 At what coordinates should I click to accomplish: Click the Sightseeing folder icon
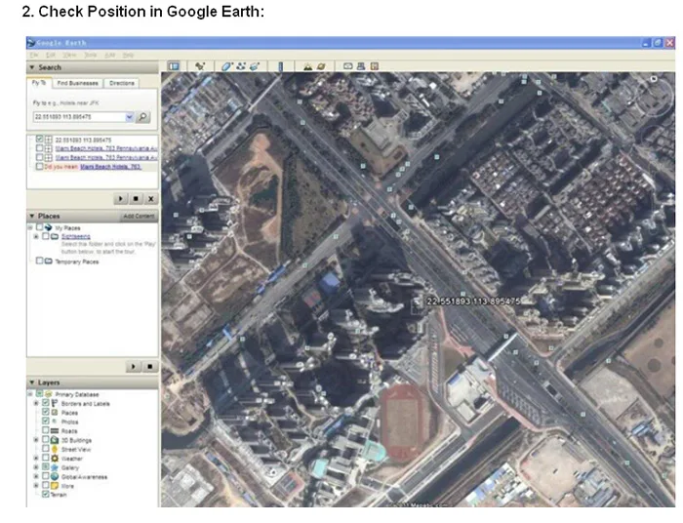(x=55, y=236)
